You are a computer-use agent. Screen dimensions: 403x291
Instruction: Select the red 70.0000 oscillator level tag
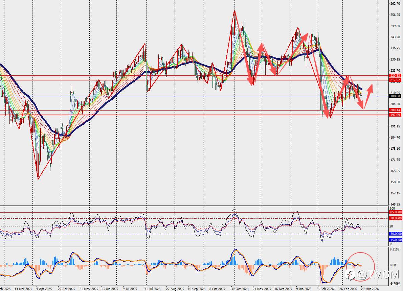(x=396, y=218)
